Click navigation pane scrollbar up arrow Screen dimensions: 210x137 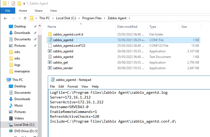(x=40, y=26)
